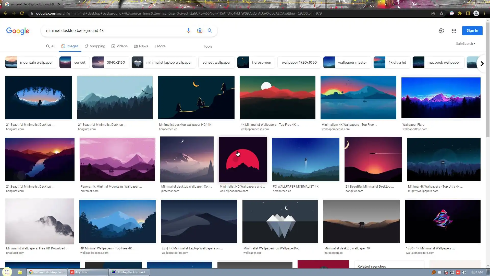Open the Tools filter options
Image resolution: width=490 pixels, height=276 pixels.
[x=208, y=46]
